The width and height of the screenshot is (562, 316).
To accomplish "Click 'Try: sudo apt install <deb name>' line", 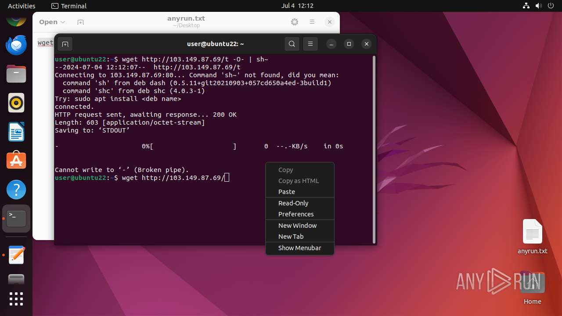I will (x=118, y=99).
